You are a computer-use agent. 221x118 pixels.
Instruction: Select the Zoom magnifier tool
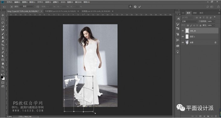point(3,67)
